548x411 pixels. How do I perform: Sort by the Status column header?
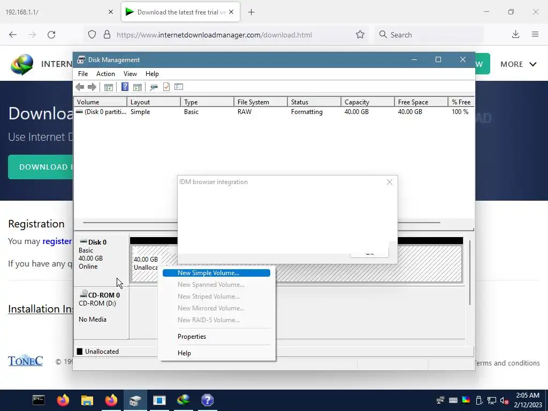[x=314, y=102]
